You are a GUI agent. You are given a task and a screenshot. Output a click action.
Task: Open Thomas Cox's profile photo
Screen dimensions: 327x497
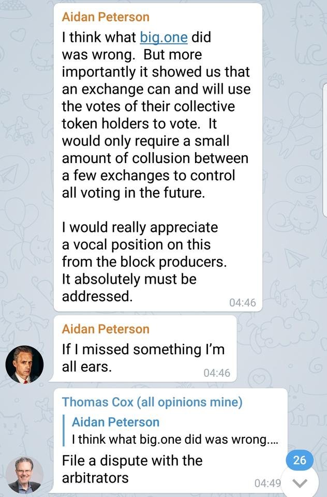click(x=24, y=474)
